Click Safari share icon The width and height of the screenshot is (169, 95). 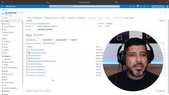coord(160,2)
